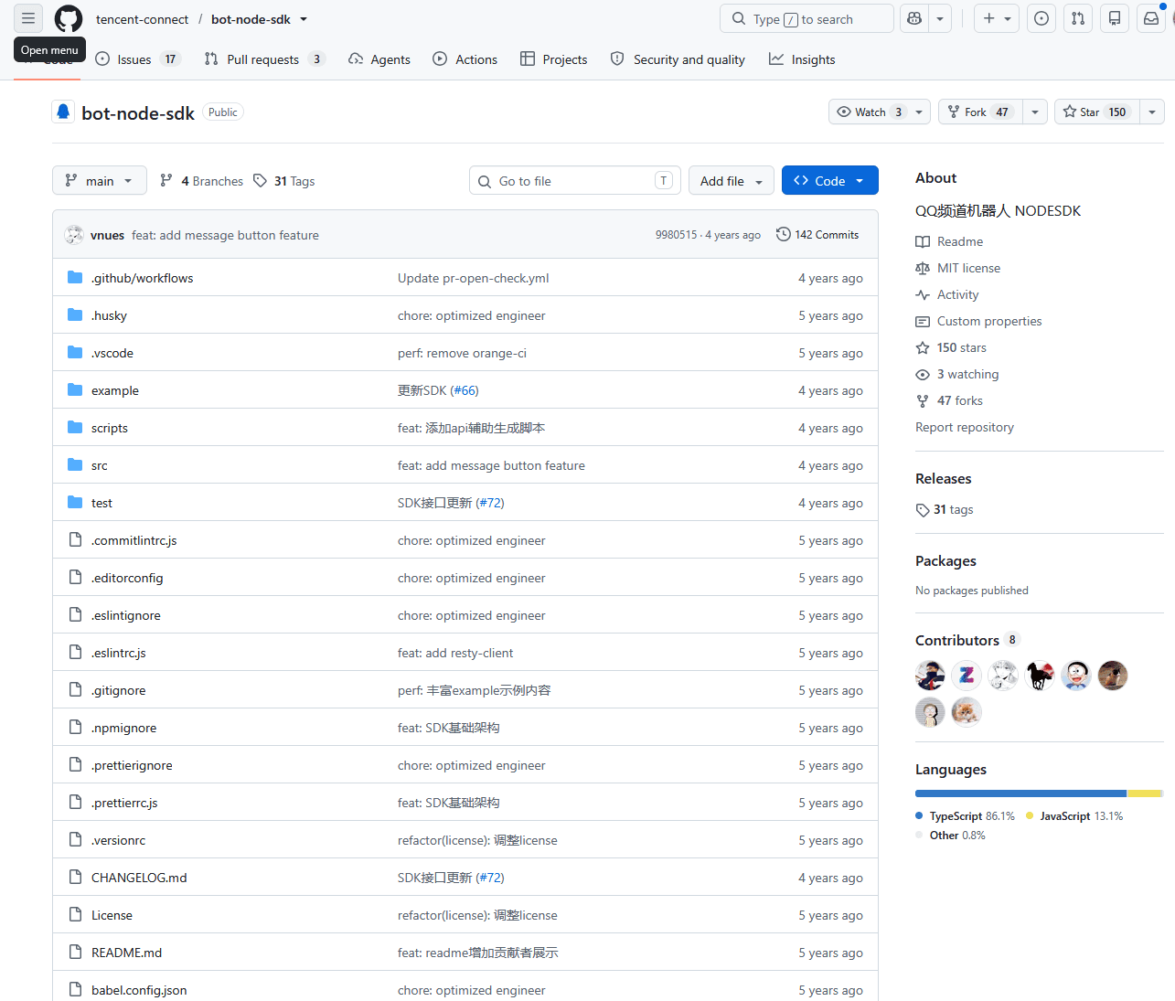Open the Security and quality tab
The height and width of the screenshot is (1001, 1175).
[x=678, y=59]
